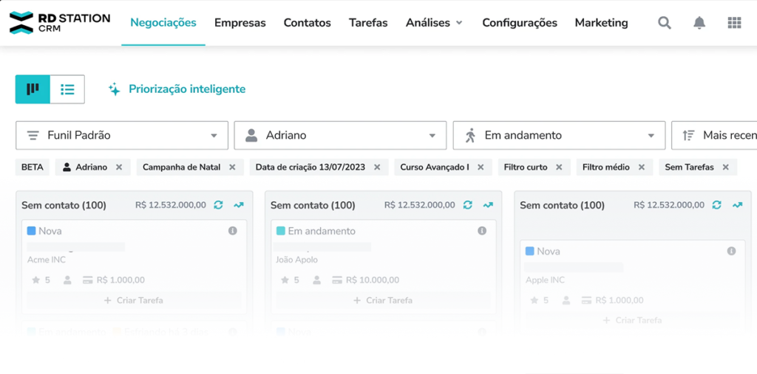The image size is (757, 374).
Task: Click info icon on João Apolo card
Action: click(x=482, y=231)
